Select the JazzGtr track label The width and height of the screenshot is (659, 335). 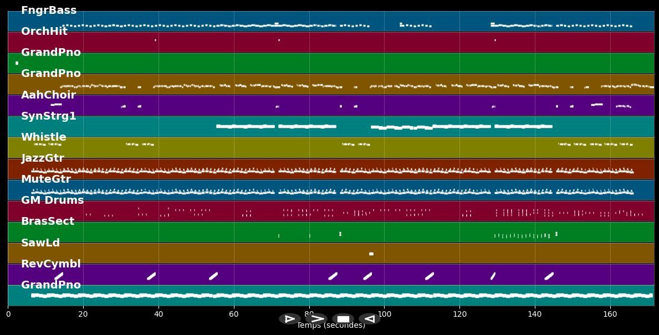point(43,158)
